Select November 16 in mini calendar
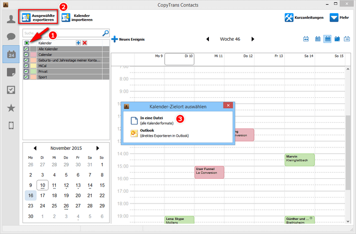The image size is (356, 234). pyautogui.click(x=30, y=196)
